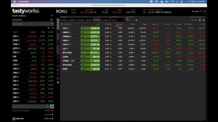
Task: Switch to the POSITIONS tab
Action: point(58,24)
